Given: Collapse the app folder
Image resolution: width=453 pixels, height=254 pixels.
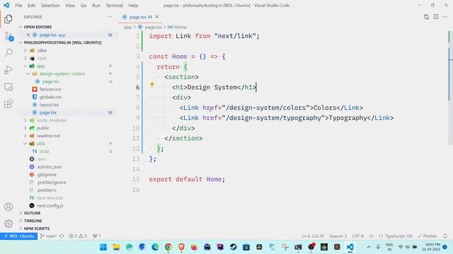Looking at the screenshot, I should [x=40, y=66].
